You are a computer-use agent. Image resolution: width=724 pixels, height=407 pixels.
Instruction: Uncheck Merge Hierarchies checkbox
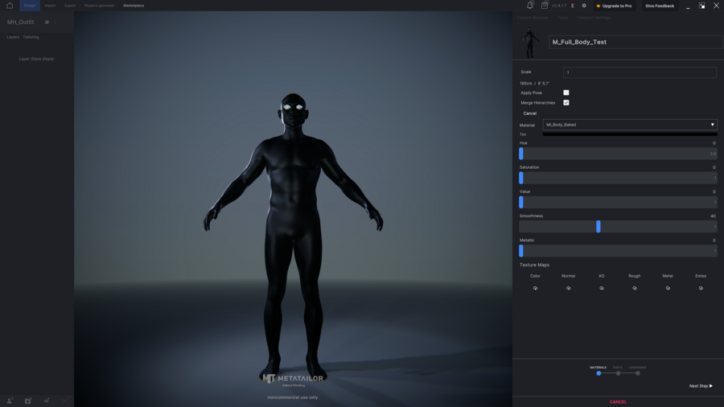tap(566, 103)
